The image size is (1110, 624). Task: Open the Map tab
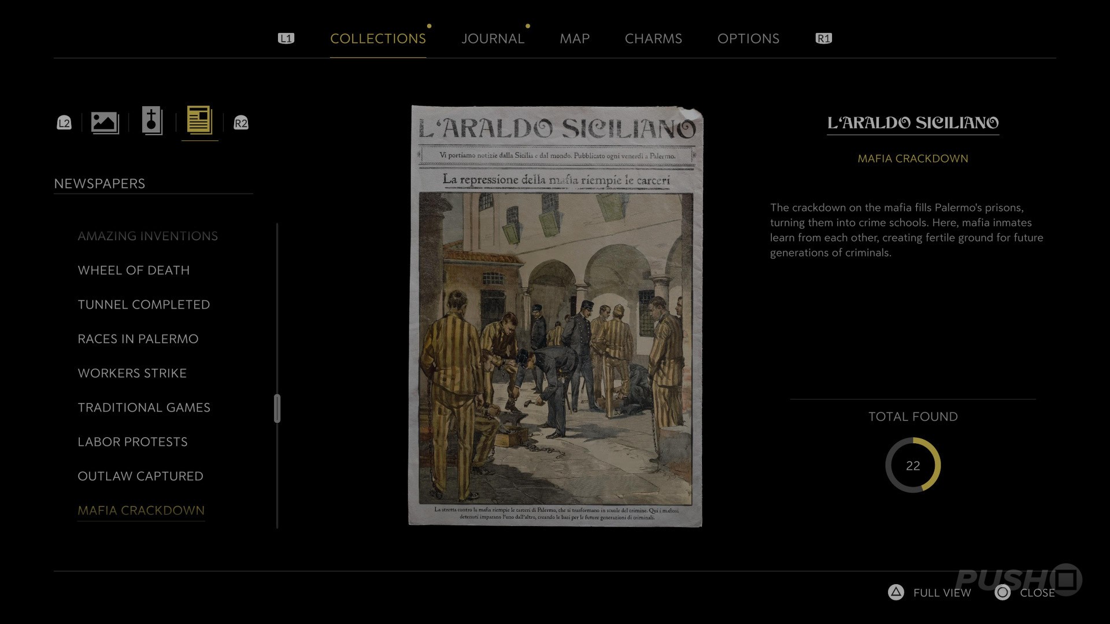pyautogui.click(x=574, y=39)
